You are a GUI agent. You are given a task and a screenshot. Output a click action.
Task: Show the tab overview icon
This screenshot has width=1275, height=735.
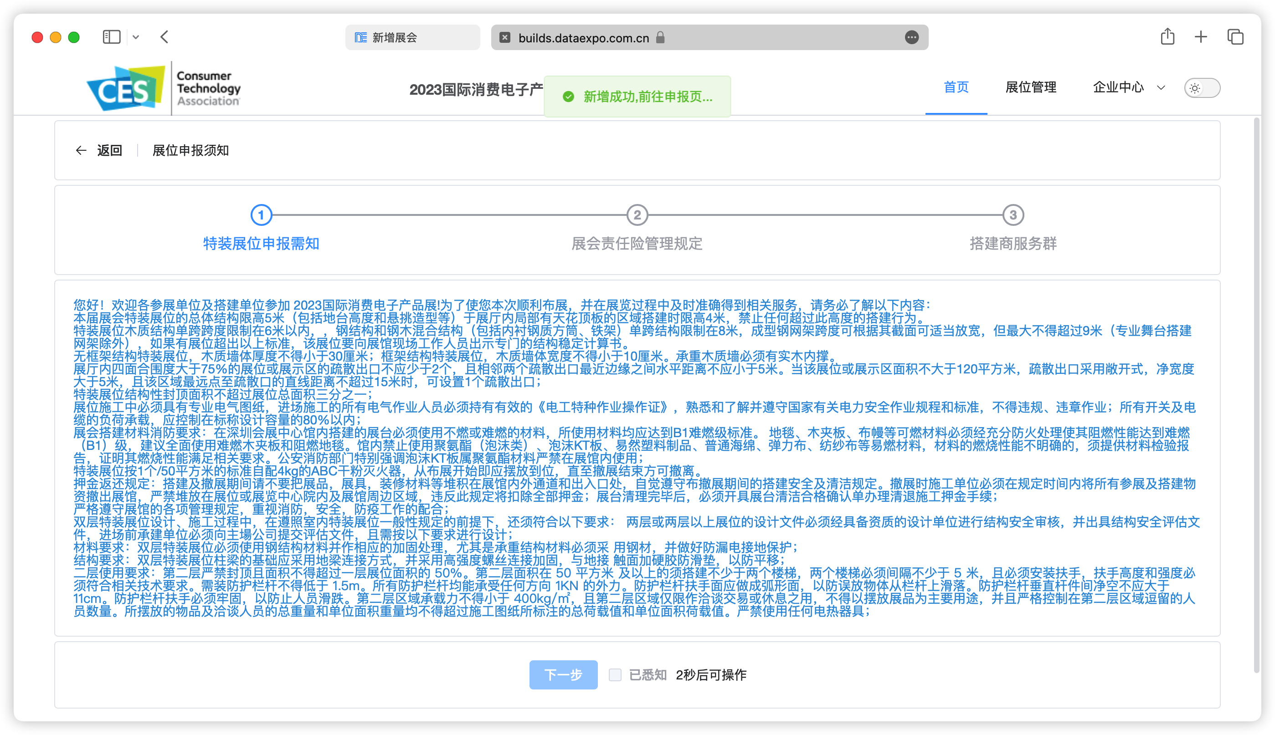pos(1235,37)
